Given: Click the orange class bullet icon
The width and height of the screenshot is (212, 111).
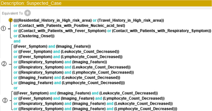Looking at the screenshot, I should coord(10,20).
